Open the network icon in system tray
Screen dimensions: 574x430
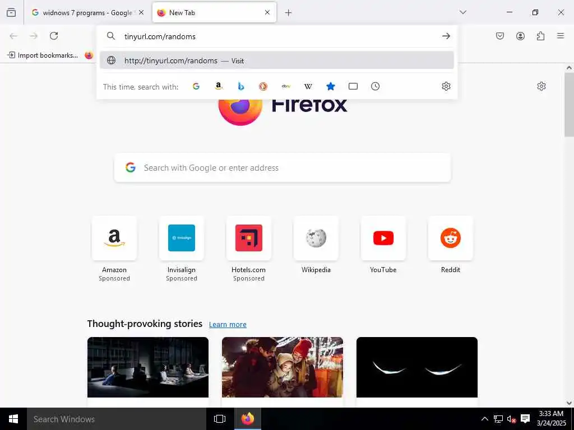click(x=498, y=419)
